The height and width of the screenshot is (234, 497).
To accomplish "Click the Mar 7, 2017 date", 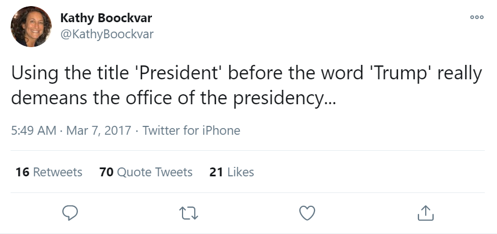I will pos(99,131).
